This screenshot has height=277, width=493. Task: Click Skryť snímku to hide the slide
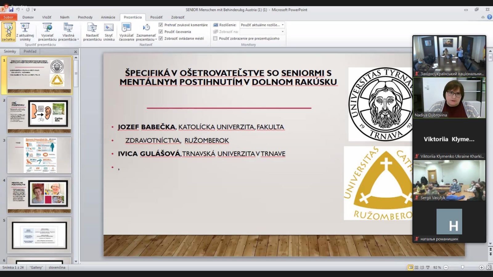click(x=109, y=32)
